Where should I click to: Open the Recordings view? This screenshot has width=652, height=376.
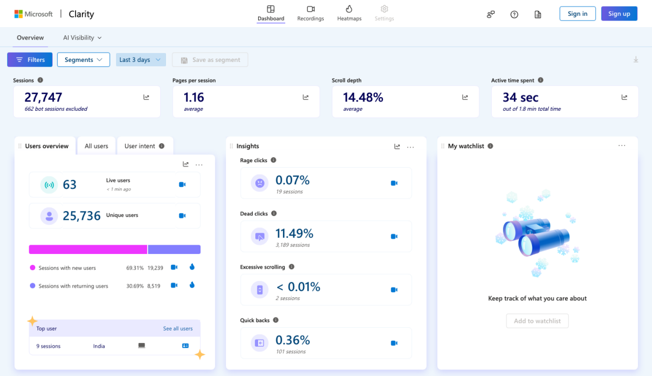310,14
